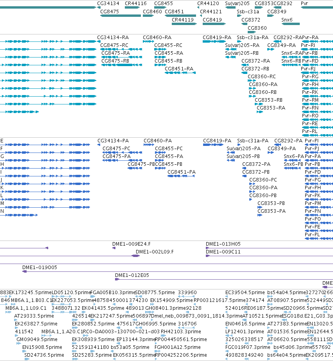Click the CG8360-RC transcript label
The width and height of the screenshot is (333, 361).
point(262,77)
